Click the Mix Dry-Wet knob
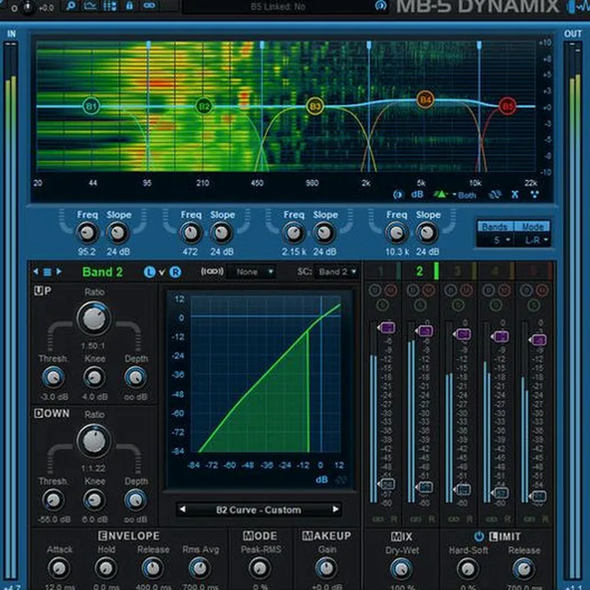The height and width of the screenshot is (590, 590). click(401, 569)
